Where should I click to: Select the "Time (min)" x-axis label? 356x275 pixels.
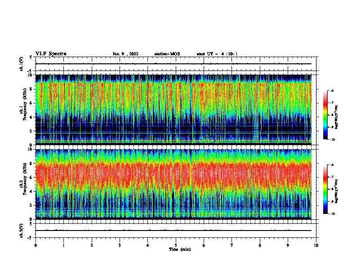[x=180, y=249]
